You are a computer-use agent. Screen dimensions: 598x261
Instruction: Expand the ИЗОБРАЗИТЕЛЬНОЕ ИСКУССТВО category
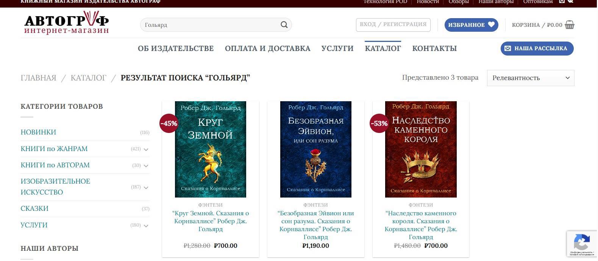point(146,187)
